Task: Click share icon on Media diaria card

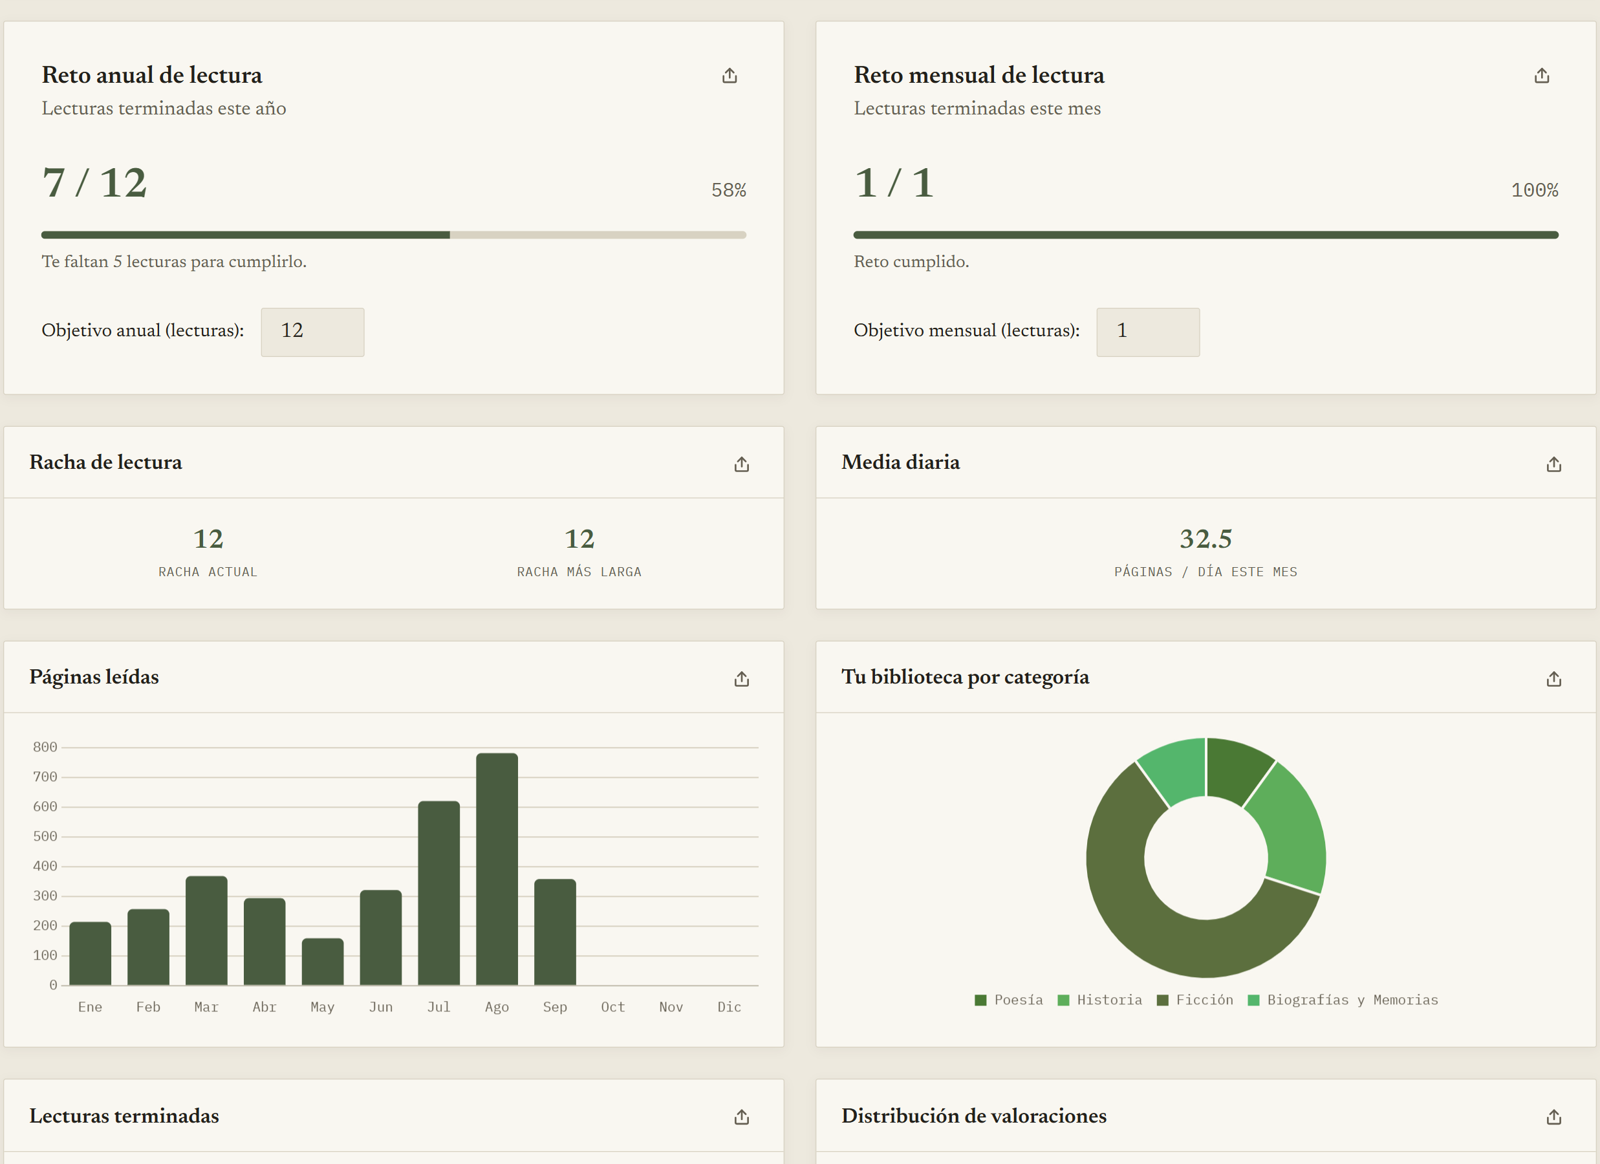Action: [1553, 464]
